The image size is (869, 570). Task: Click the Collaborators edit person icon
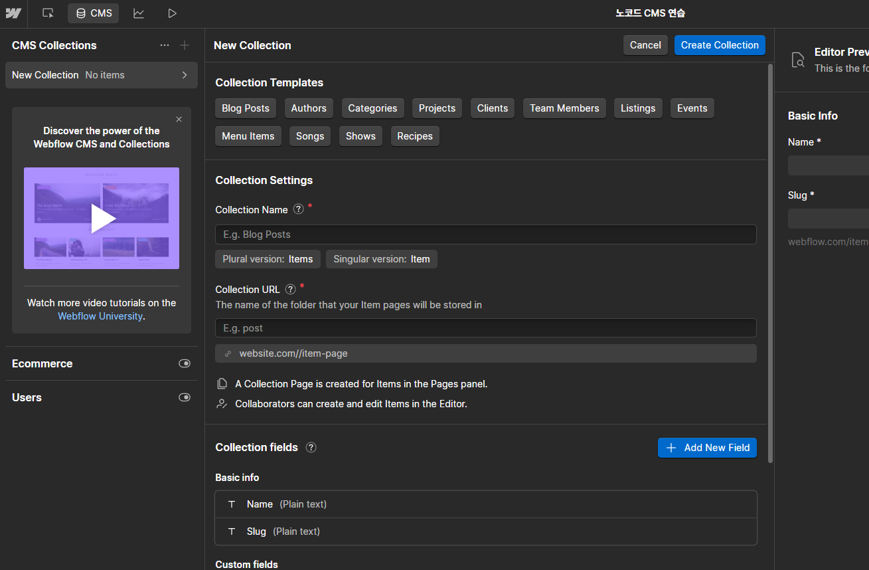click(222, 404)
